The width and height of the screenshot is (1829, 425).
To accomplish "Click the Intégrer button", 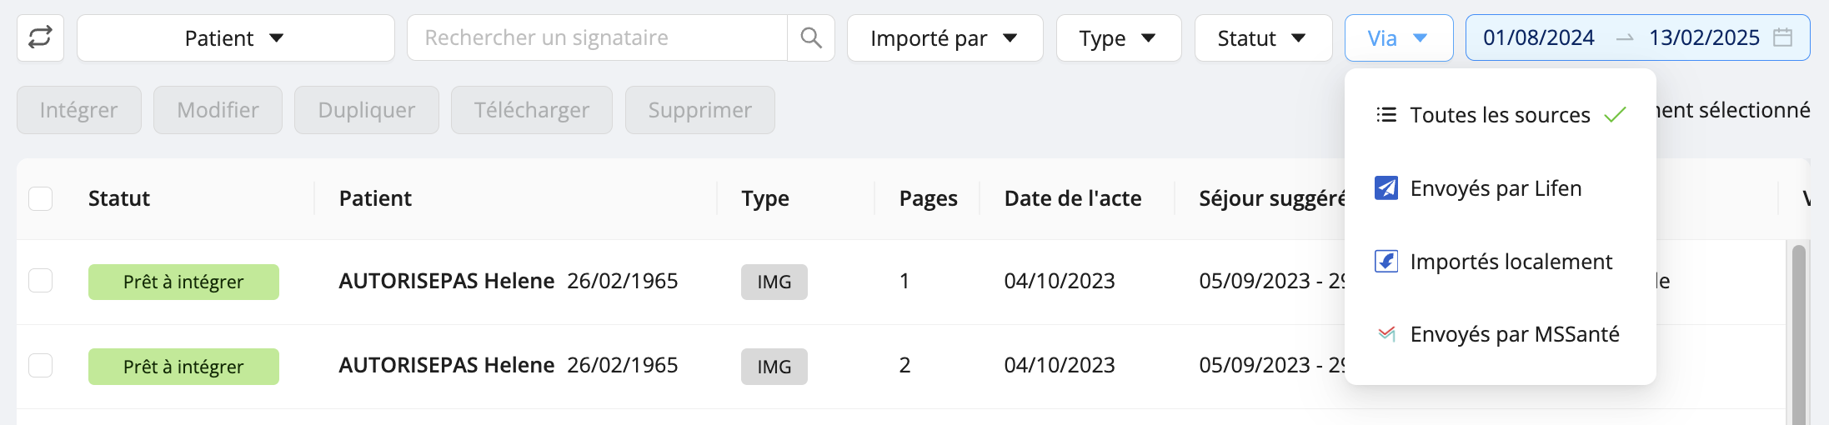I will (78, 110).
